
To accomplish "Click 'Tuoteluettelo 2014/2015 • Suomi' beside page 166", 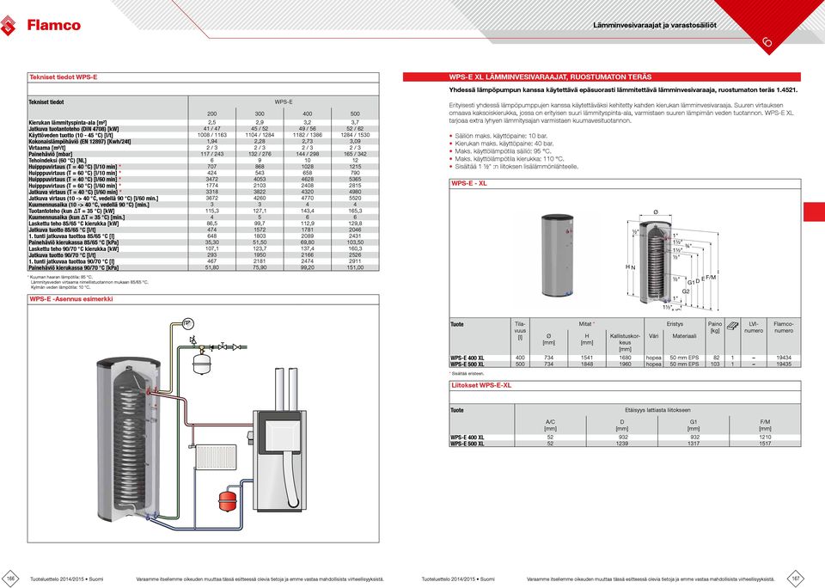I will coord(66,579).
